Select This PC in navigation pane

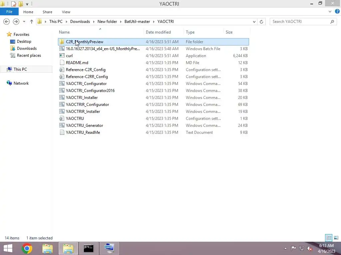[20, 69]
